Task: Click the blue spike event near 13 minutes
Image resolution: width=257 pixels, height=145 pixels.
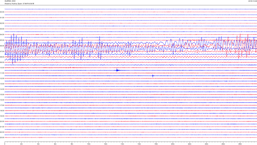Action: tap(117, 70)
